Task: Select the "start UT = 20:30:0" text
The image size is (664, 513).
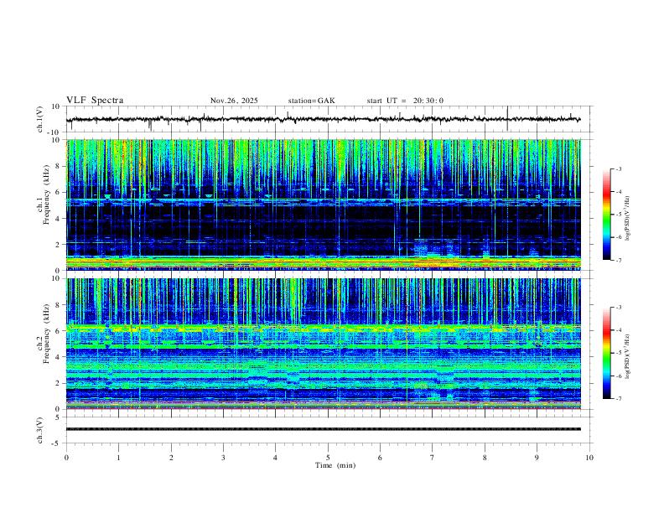Action: click(405, 101)
